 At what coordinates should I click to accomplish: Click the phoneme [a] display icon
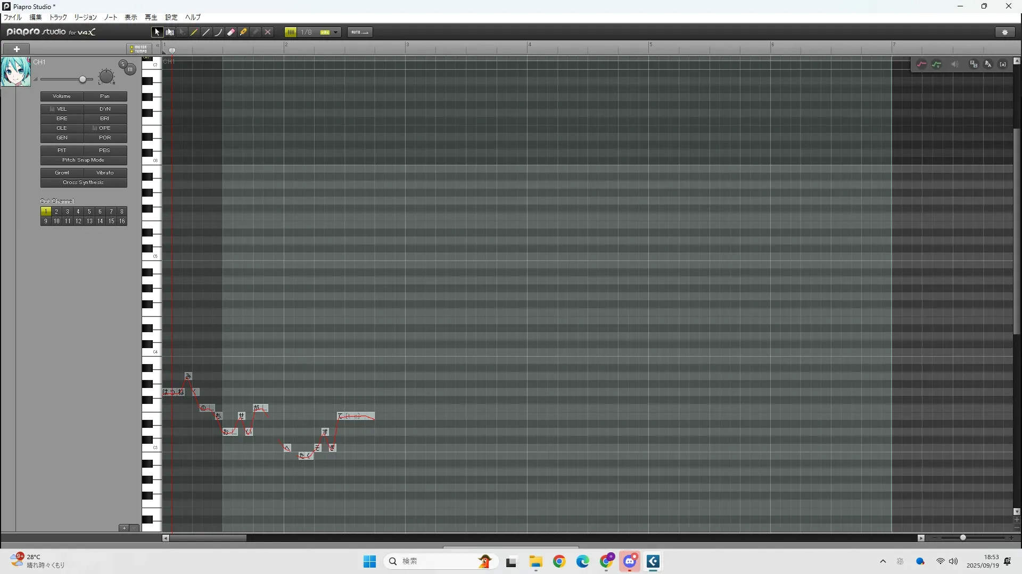[1003, 64]
